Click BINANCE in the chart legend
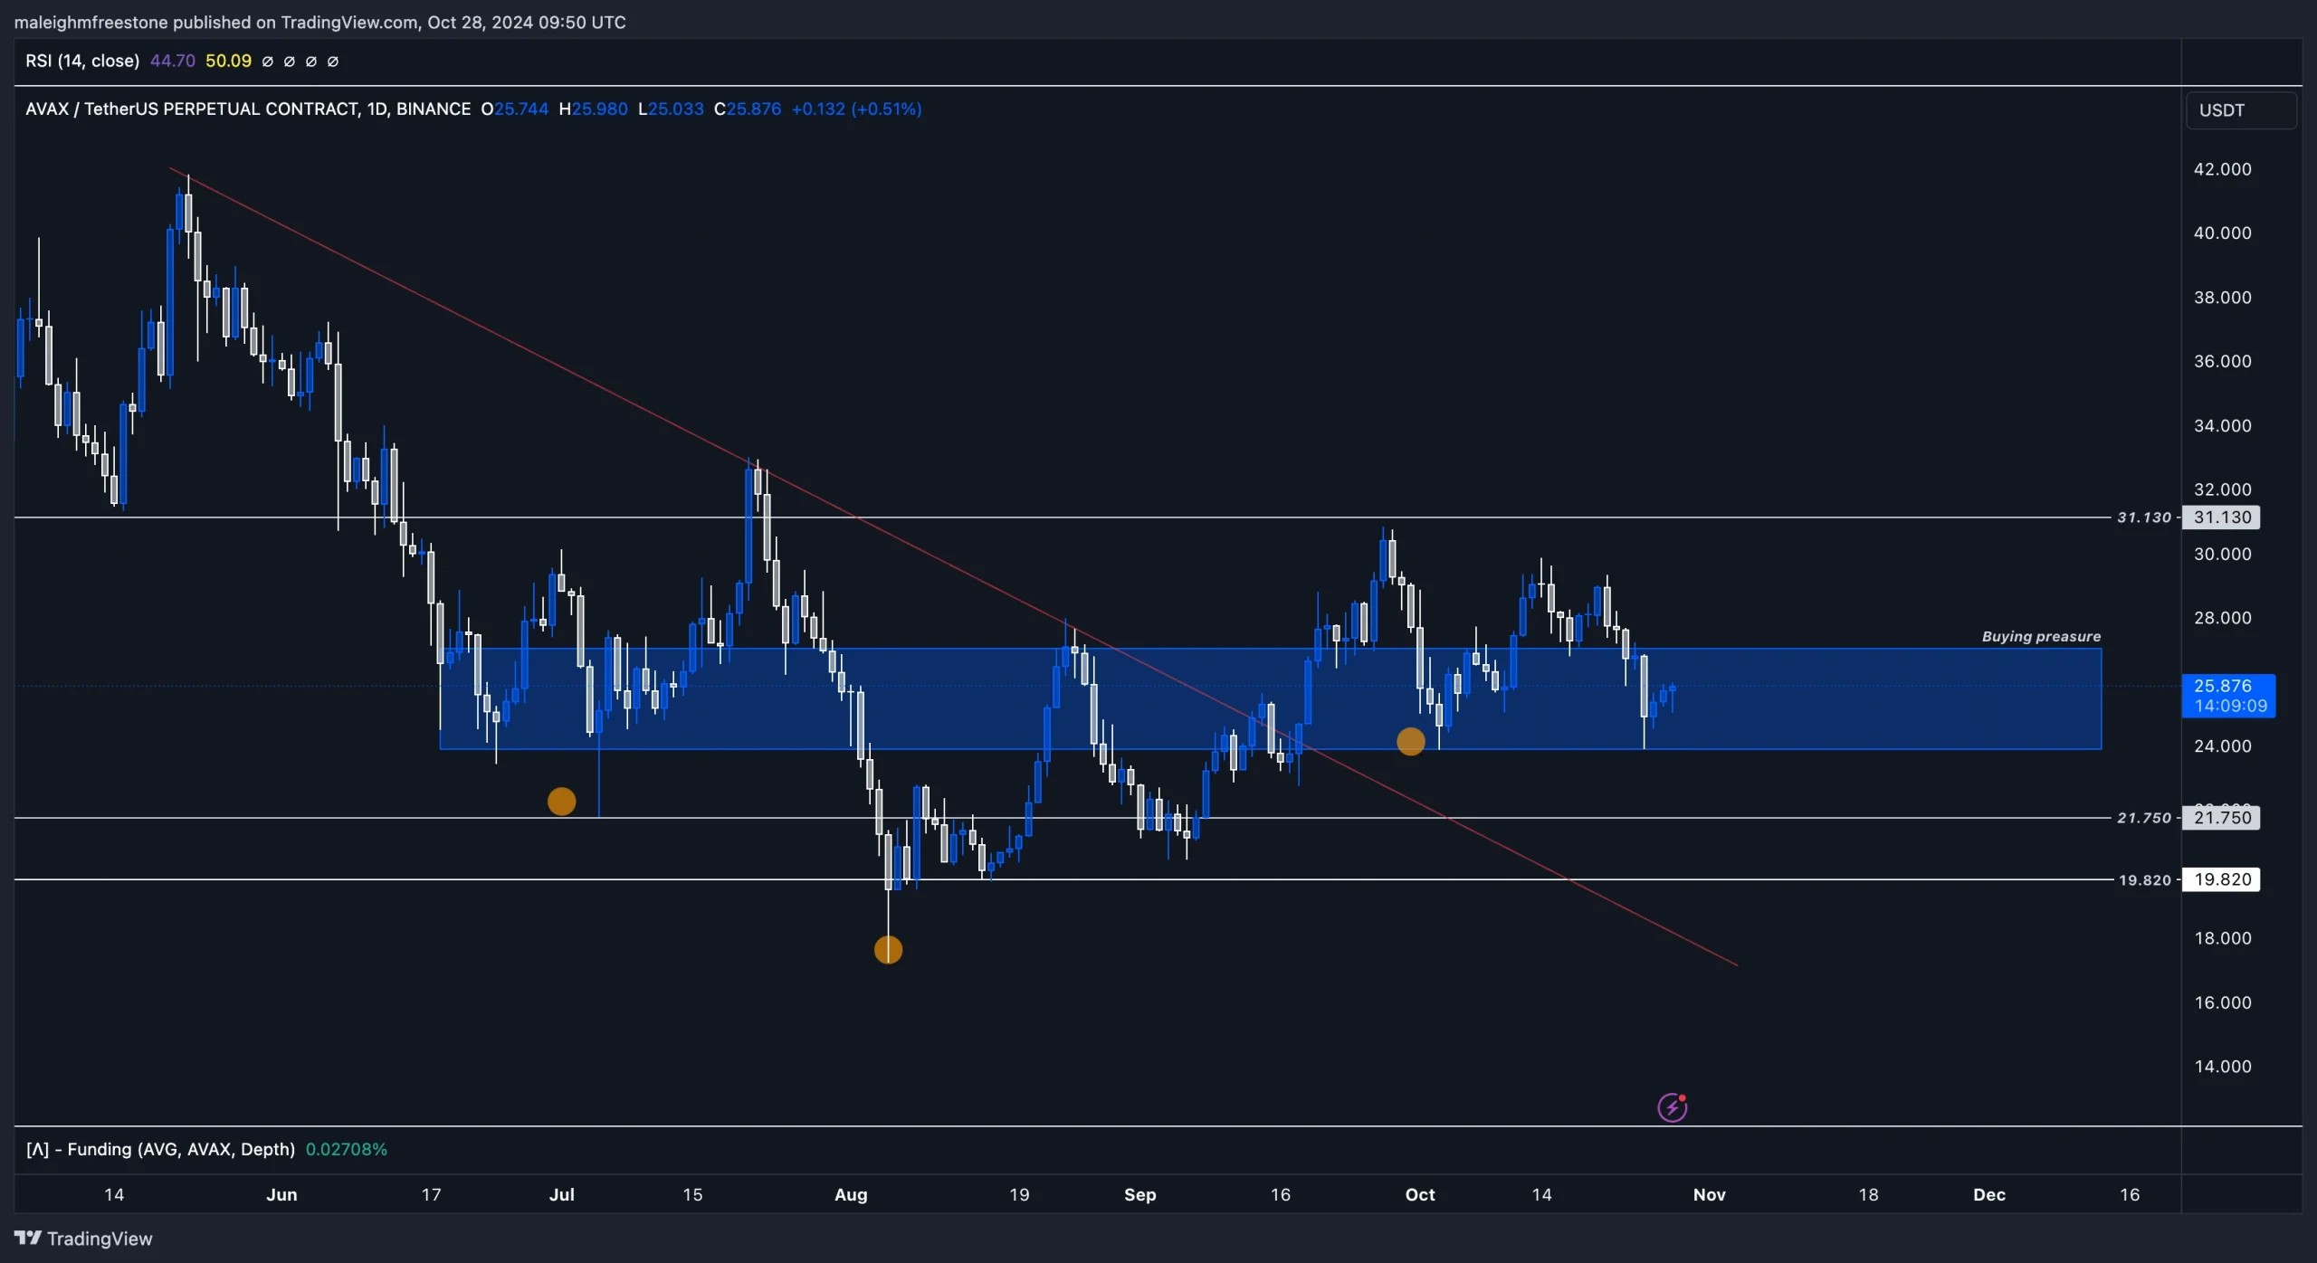 433,109
